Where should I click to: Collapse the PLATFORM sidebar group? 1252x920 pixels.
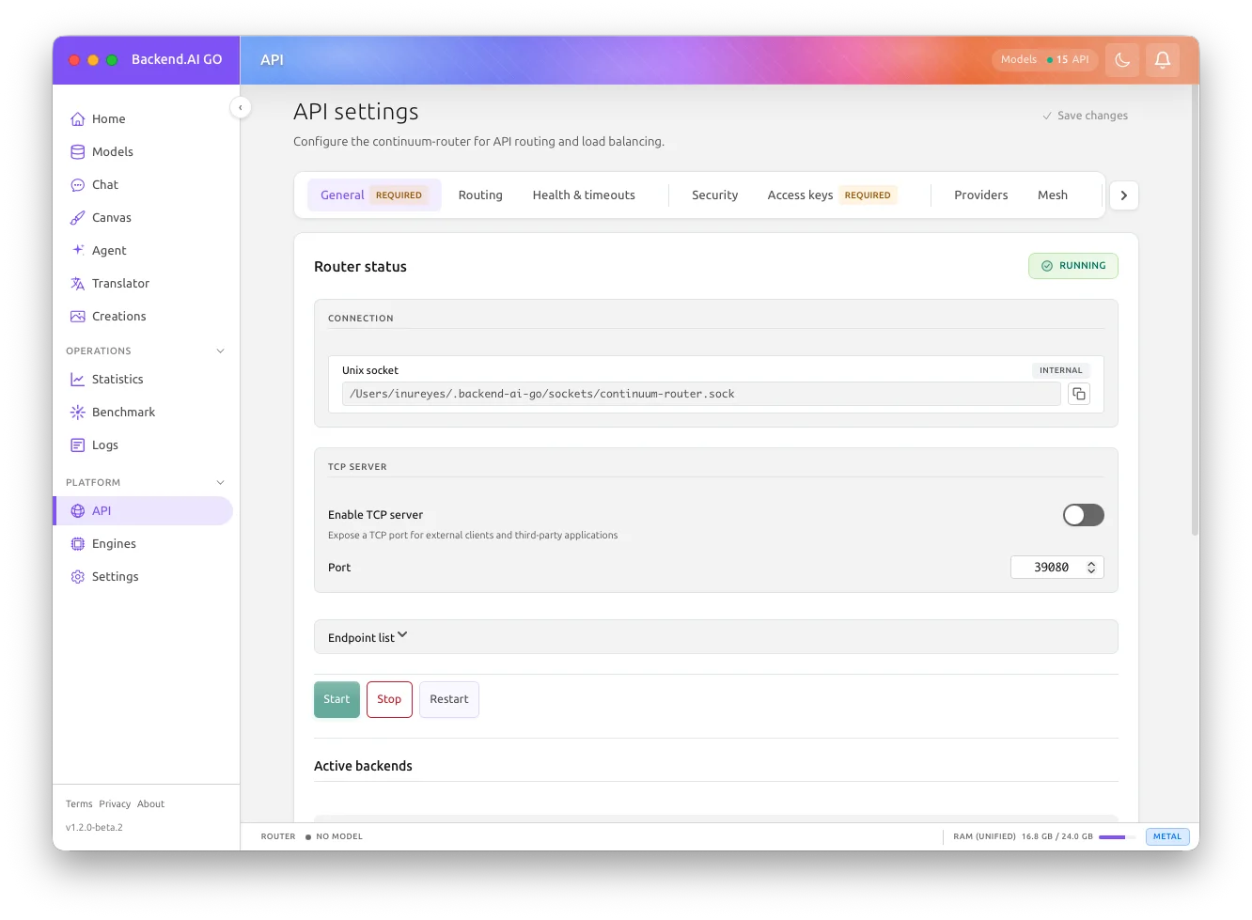click(x=220, y=482)
